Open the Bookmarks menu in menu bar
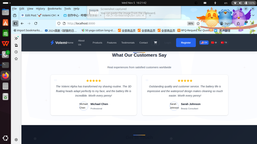The image size is (257, 144). (x=54, y=8)
